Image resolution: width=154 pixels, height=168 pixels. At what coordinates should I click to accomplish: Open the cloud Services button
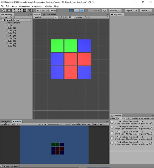(x=104, y=11)
